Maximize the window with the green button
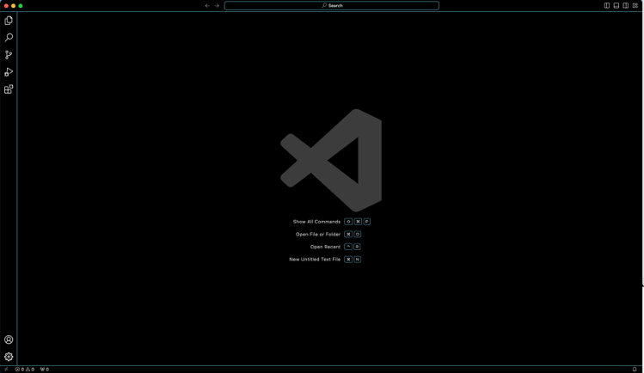 (x=21, y=6)
